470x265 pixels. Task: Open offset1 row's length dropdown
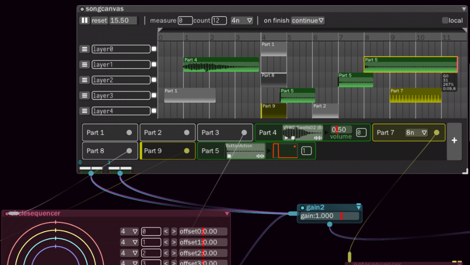(x=129, y=242)
